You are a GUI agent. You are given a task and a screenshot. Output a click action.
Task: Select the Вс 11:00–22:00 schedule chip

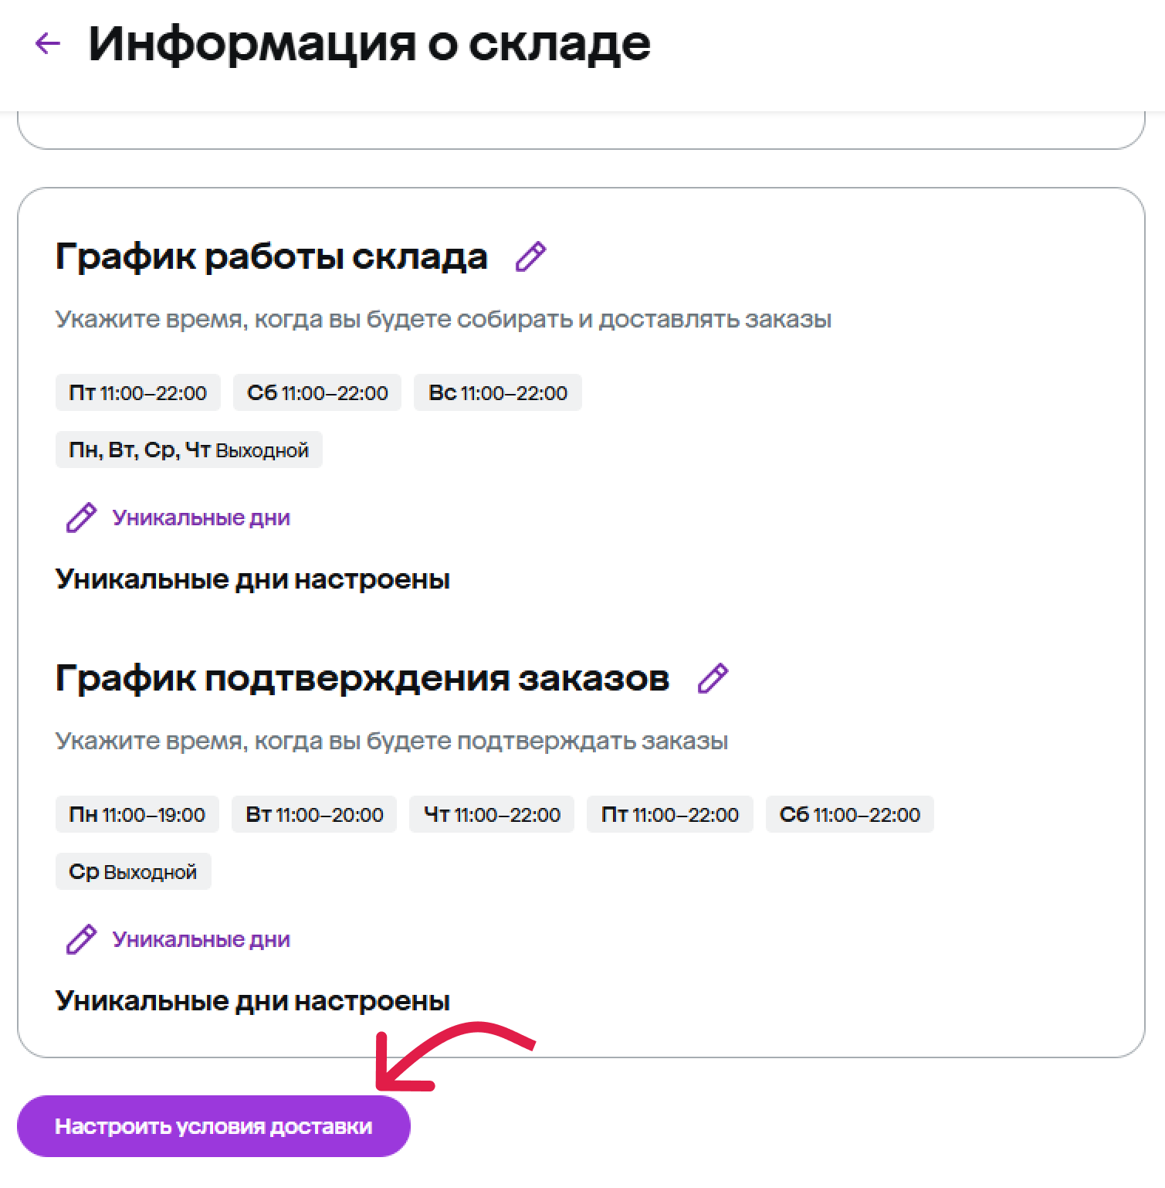point(498,392)
